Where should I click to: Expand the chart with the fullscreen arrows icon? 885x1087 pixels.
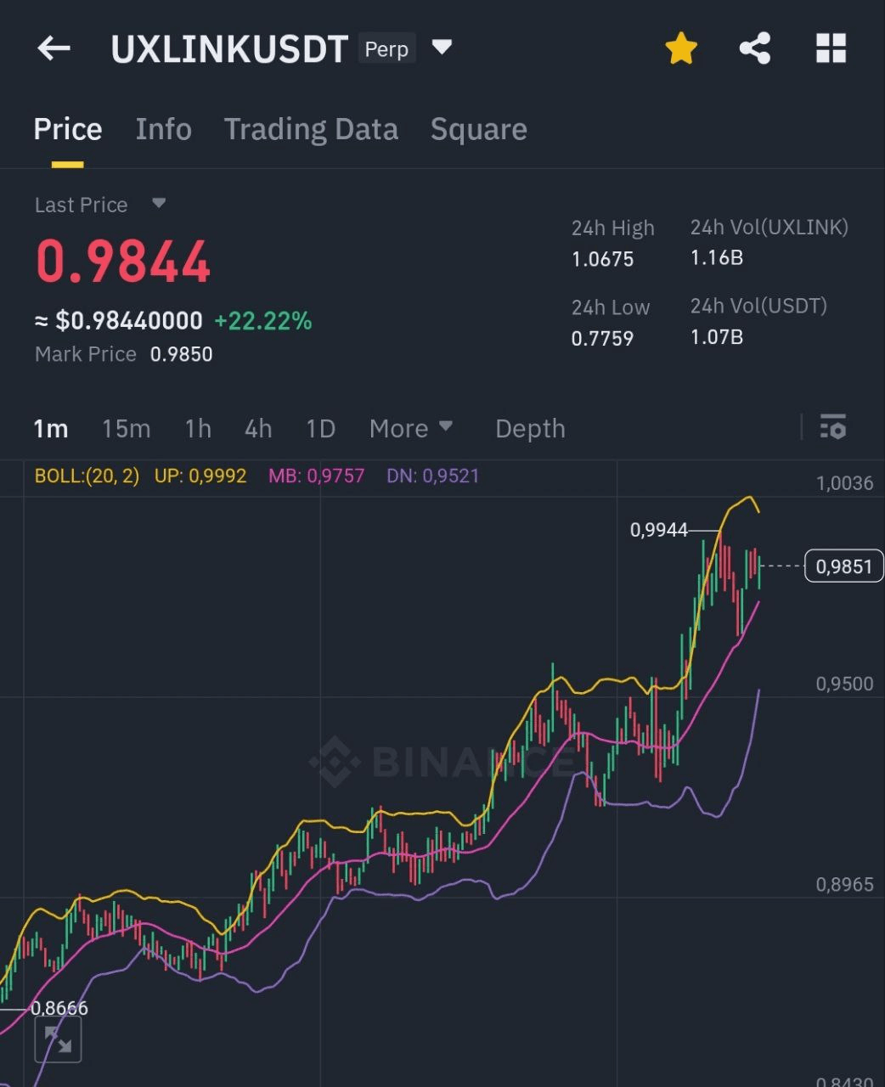tap(59, 1039)
